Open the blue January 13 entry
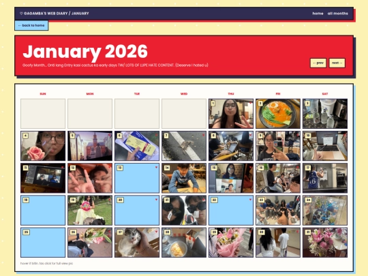368x276 pixels. click(x=137, y=178)
